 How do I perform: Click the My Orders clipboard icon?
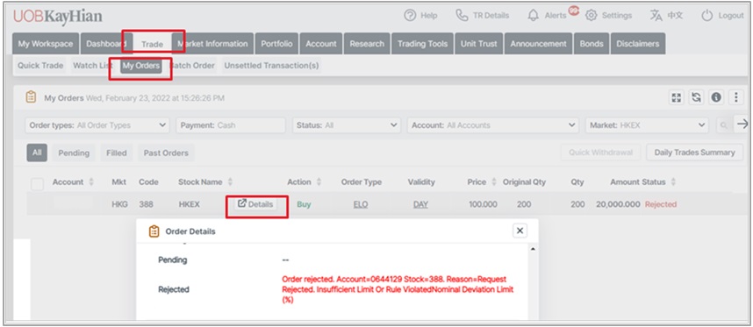click(31, 97)
